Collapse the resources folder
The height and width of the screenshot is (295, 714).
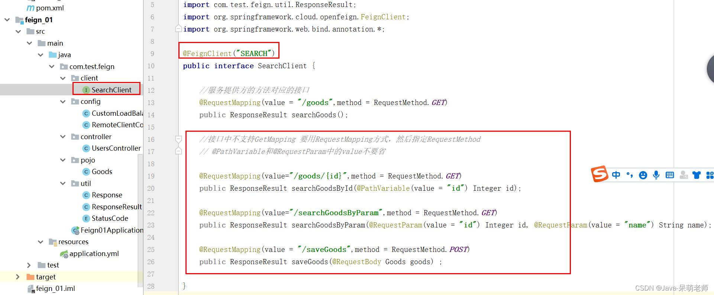41,242
